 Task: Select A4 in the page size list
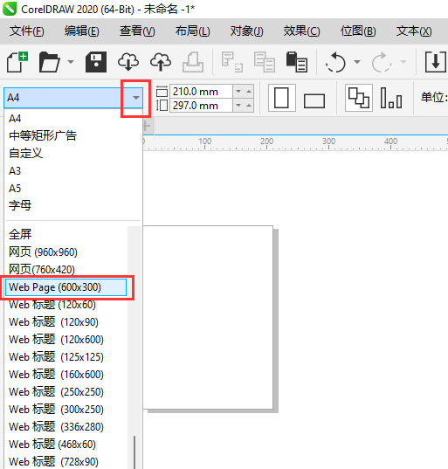73,119
